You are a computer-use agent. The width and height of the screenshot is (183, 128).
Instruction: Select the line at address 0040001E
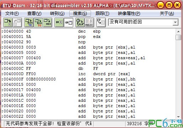pyautogui.click(x=88, y=106)
